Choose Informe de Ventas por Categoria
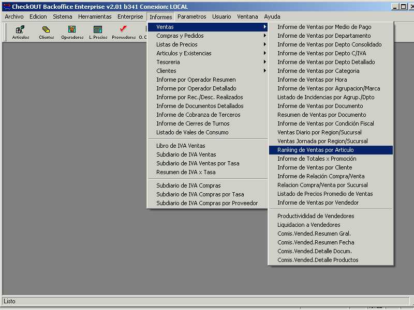The height and width of the screenshot is (310, 414). click(331, 71)
